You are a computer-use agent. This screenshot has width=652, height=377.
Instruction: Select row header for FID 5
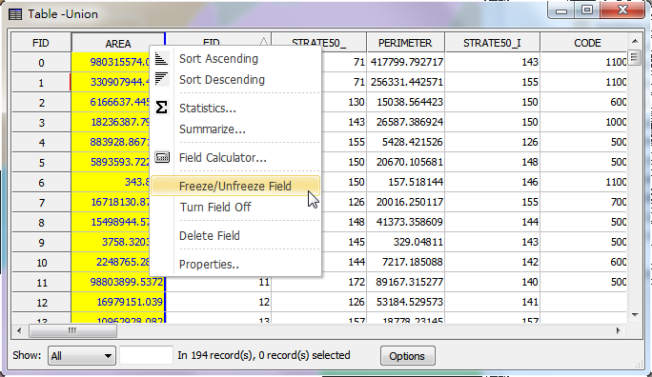[41, 163]
